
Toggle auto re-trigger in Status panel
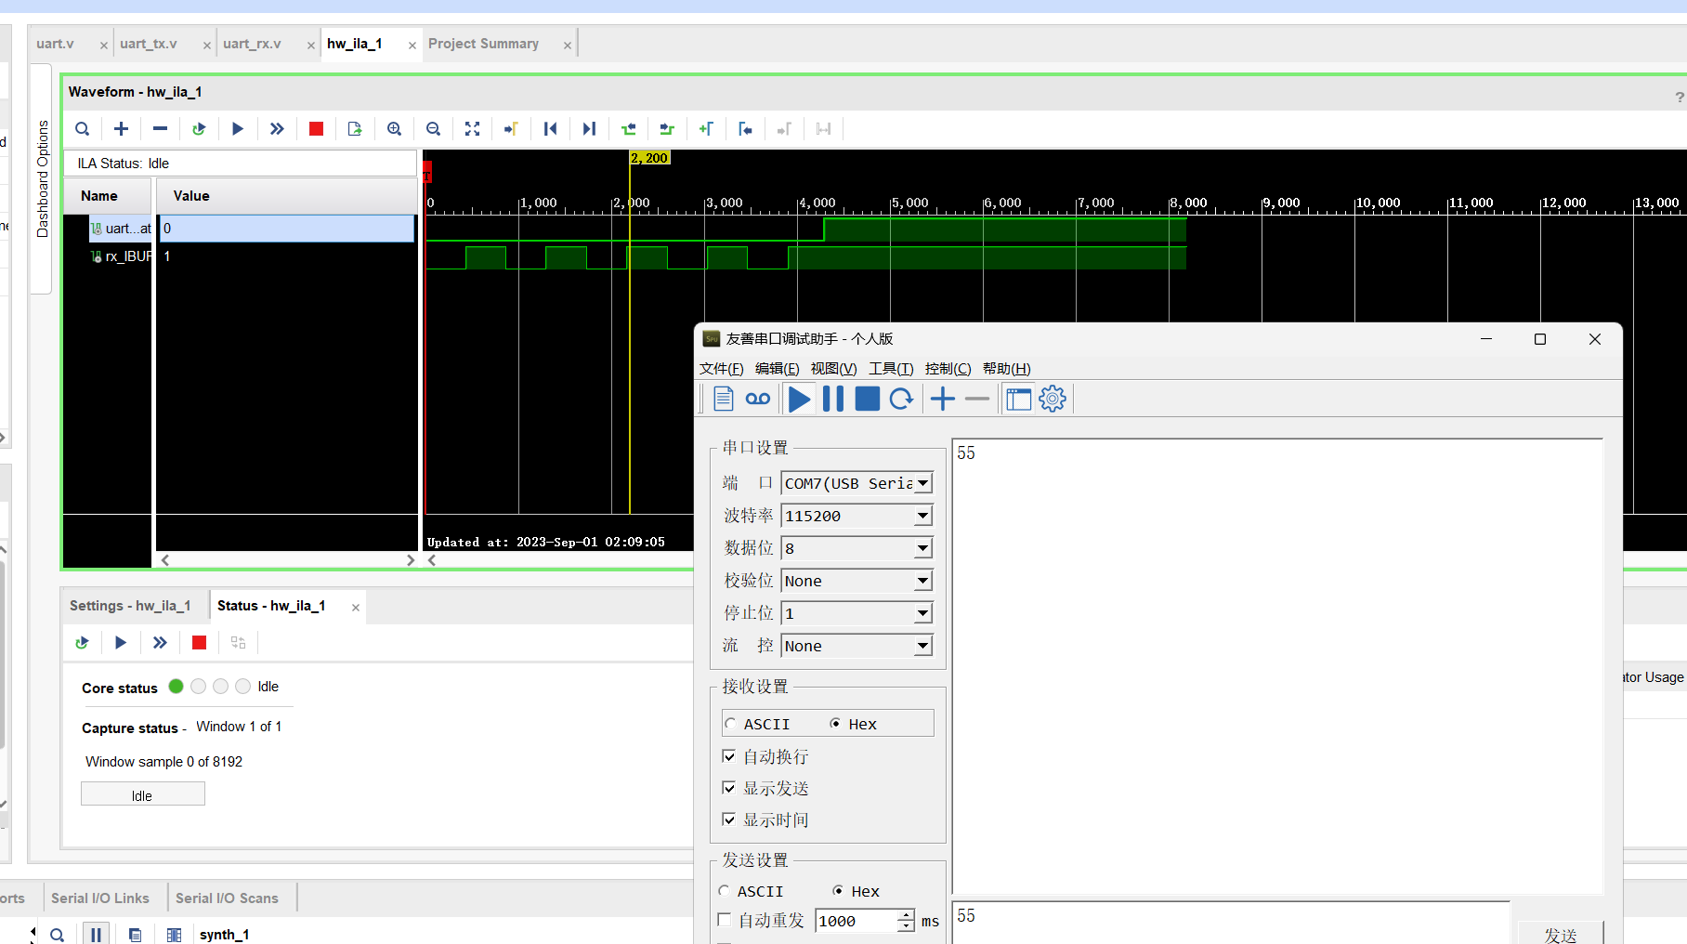click(x=82, y=642)
